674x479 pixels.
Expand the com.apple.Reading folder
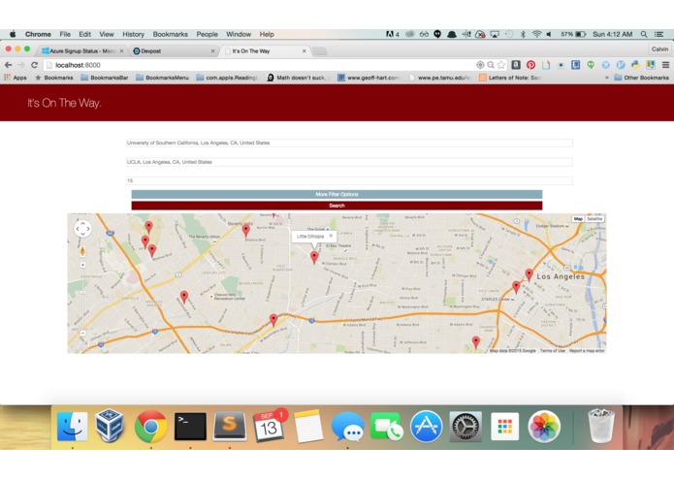(227, 78)
